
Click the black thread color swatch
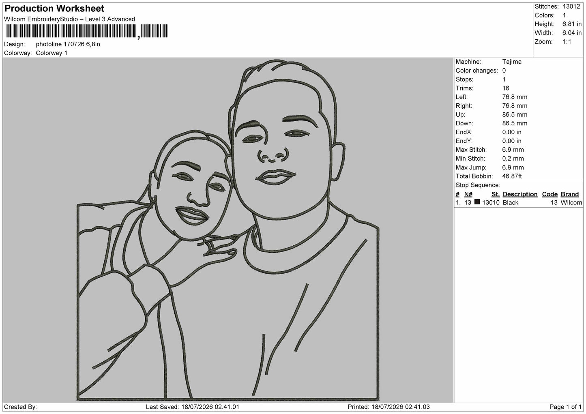pyautogui.click(x=477, y=202)
